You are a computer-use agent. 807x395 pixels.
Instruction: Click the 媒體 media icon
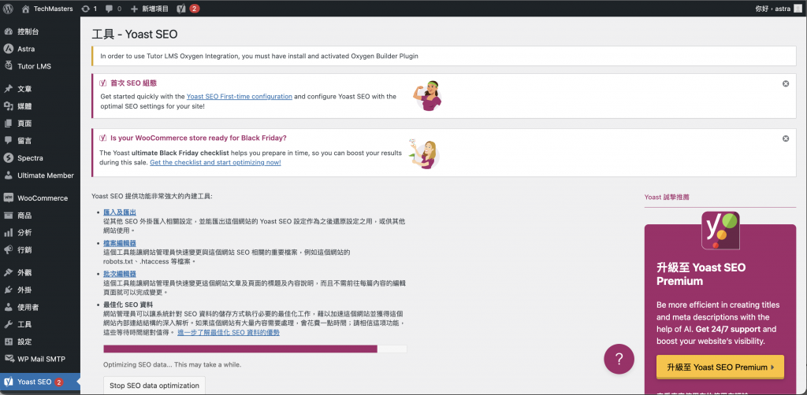pyautogui.click(x=8, y=106)
